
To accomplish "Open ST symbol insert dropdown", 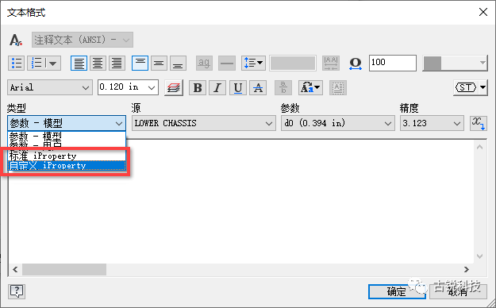I will pos(470,87).
